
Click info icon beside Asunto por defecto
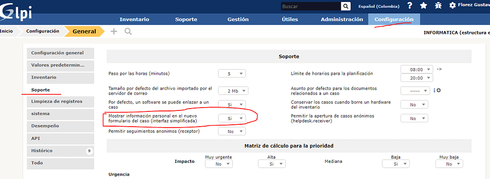click(434, 90)
